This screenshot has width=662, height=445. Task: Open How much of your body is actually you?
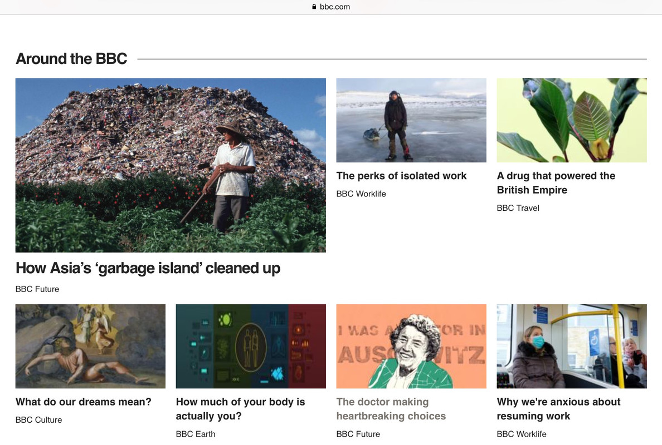tap(240, 409)
